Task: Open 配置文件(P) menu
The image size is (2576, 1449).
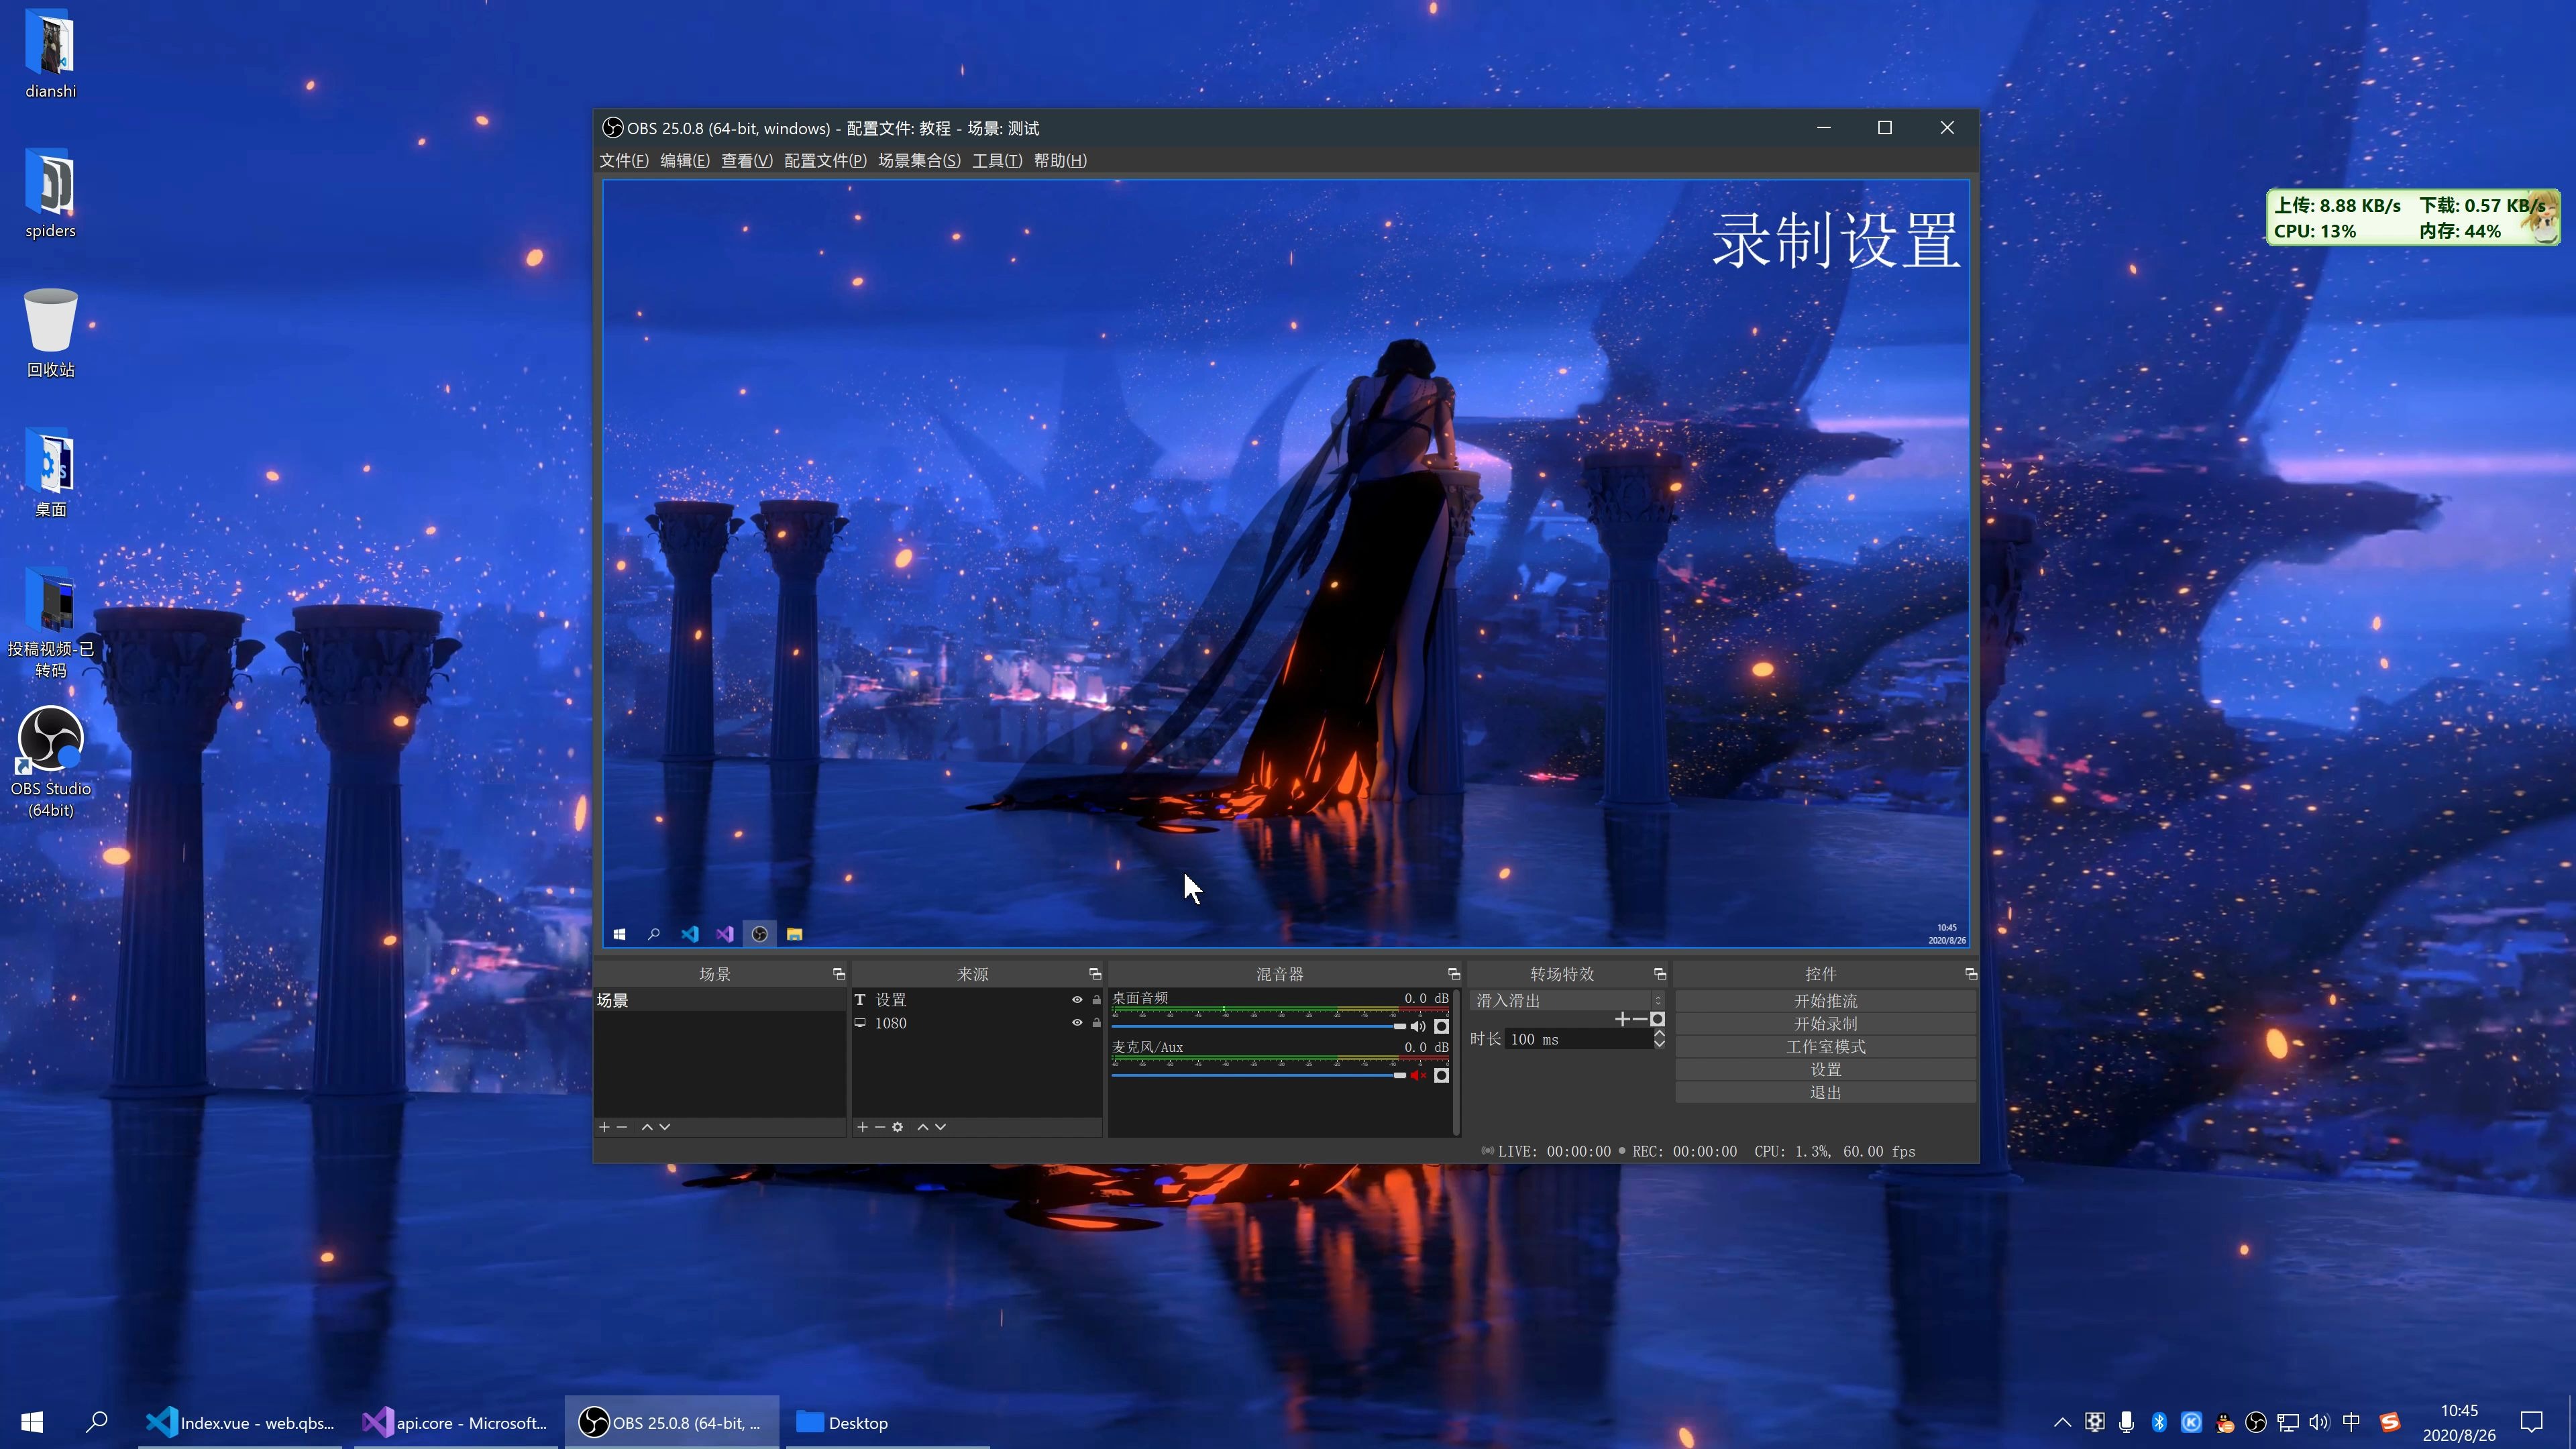Action: tap(825, 161)
